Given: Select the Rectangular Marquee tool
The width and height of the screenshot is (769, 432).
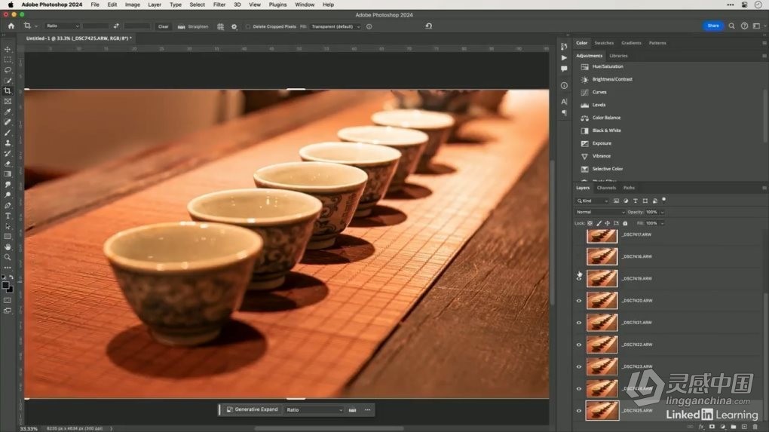Looking at the screenshot, I should tap(8, 60).
